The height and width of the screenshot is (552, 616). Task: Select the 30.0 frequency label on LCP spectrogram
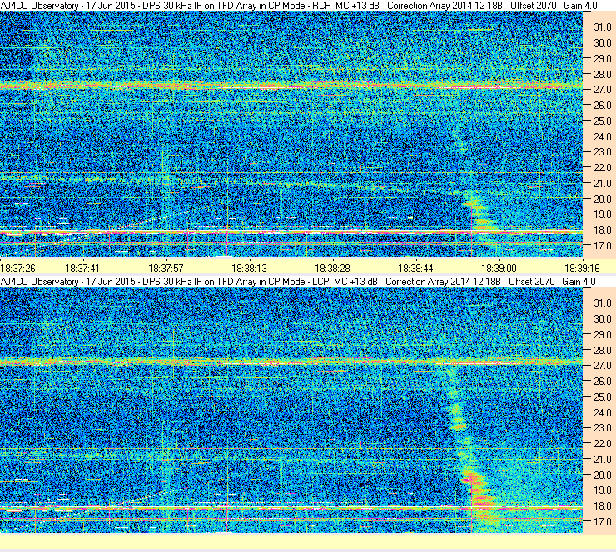602,319
